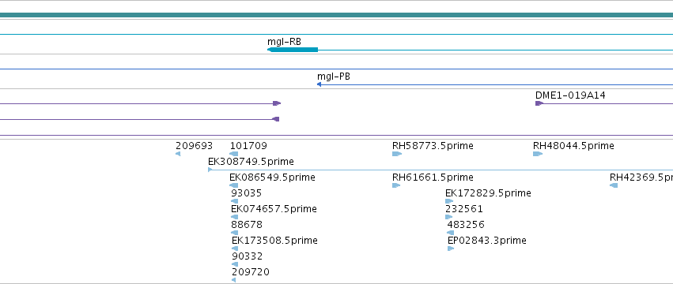
Task: Select the 101709 feature glyph
Action: (x=234, y=154)
